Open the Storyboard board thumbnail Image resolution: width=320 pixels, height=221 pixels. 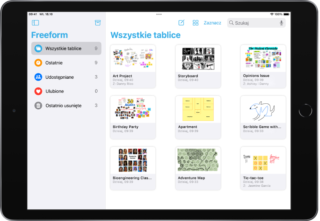click(x=198, y=58)
